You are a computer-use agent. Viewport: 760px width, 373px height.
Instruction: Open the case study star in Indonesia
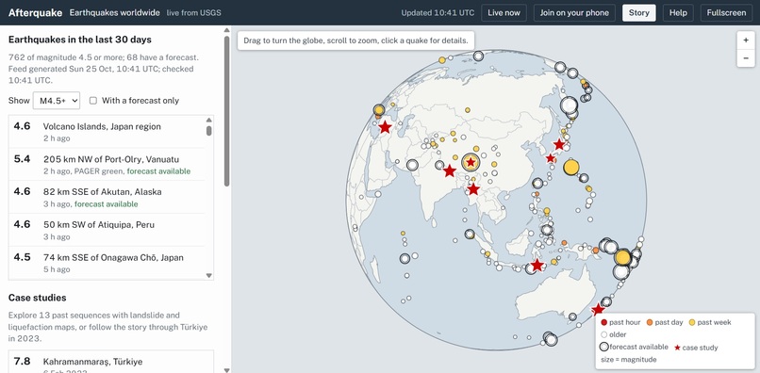point(537,265)
